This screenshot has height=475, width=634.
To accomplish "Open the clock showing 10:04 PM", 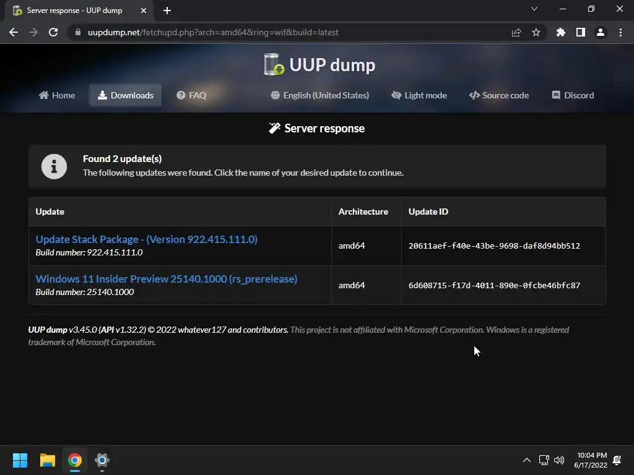I will click(x=591, y=460).
